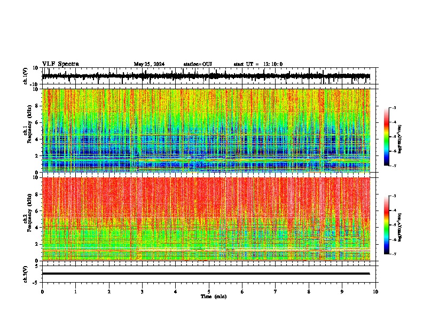Screen dimensions: 423x327
Task: Click the "-7" tick on ch.1 colorbar
Action: click(x=394, y=166)
